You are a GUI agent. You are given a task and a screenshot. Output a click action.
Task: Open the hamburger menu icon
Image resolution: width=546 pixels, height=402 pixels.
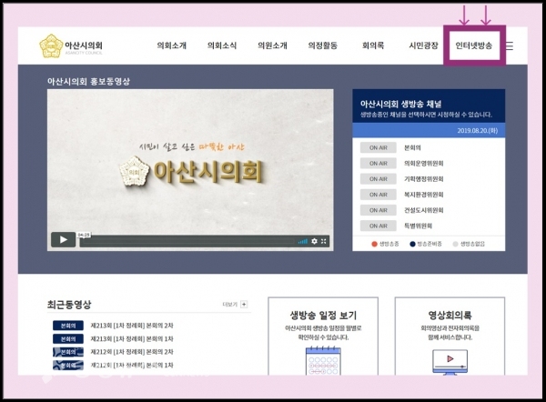pyautogui.click(x=510, y=45)
